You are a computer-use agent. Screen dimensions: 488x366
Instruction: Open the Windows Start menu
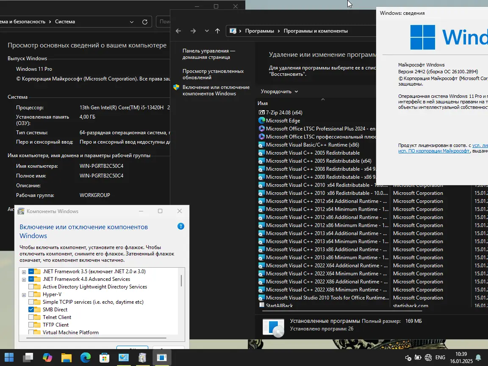(x=9, y=357)
